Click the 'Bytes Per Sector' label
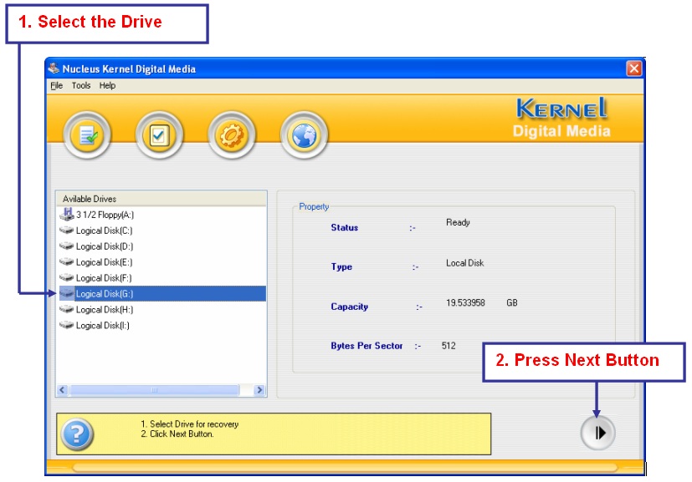The height and width of the screenshot is (482, 692). pyautogui.click(x=367, y=346)
